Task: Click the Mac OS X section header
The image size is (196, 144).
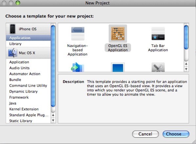Action: coord(28,53)
